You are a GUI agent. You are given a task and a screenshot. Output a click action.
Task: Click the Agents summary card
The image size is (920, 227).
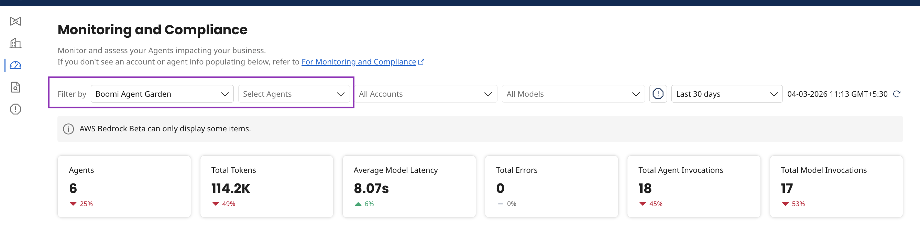[x=124, y=187]
